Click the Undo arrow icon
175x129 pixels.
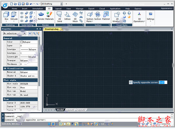point(31,4)
